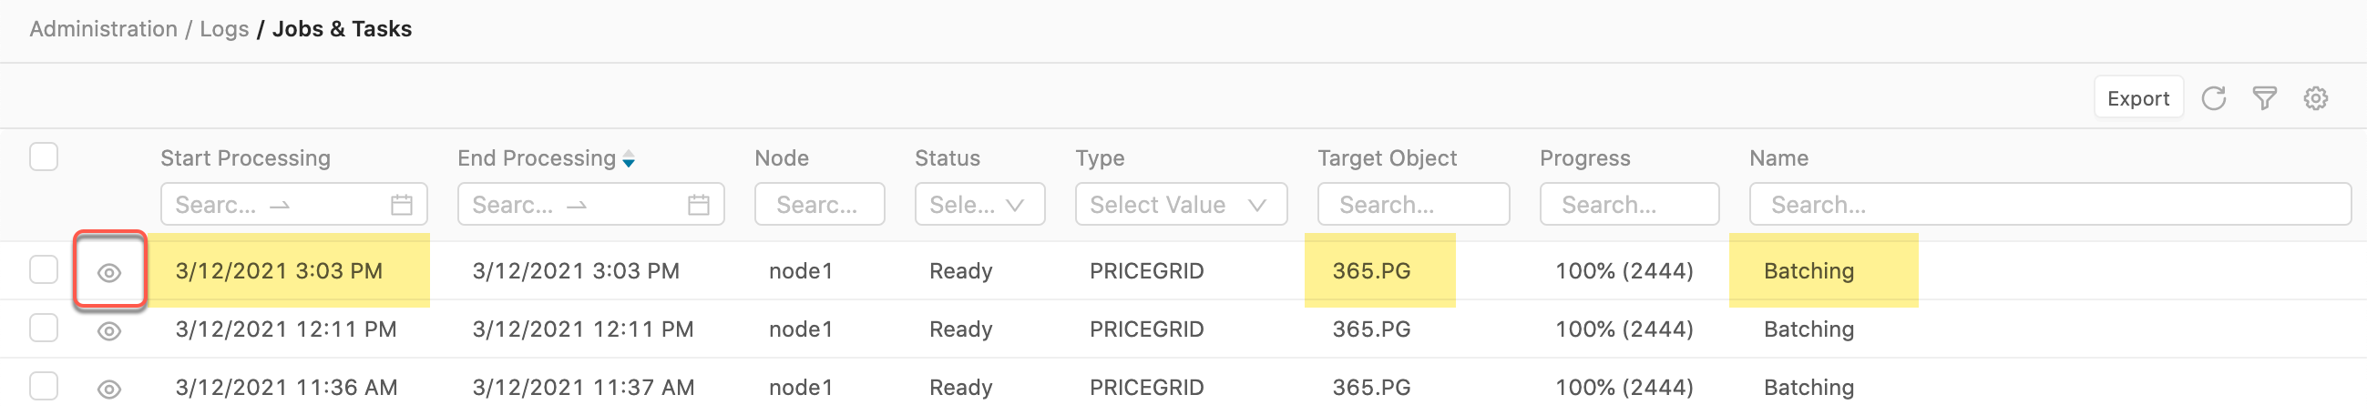Click the Target Object search box
The image size is (2367, 415).
[1413, 205]
